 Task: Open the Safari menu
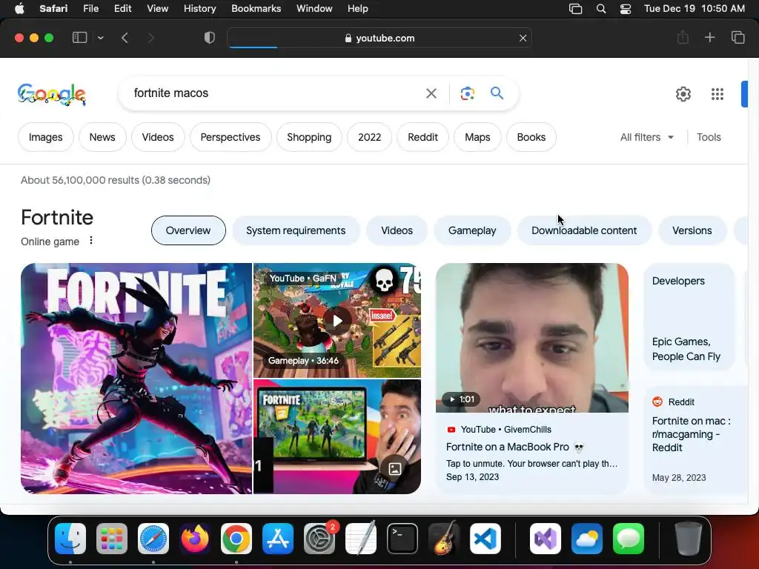tap(53, 9)
